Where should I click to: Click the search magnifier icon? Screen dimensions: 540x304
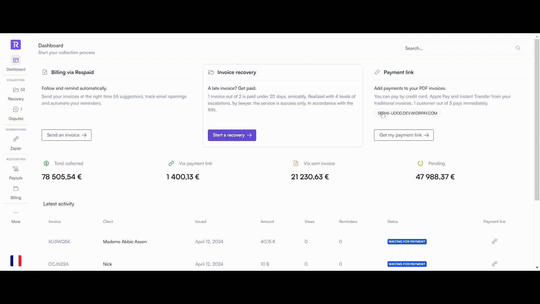pyautogui.click(x=518, y=48)
